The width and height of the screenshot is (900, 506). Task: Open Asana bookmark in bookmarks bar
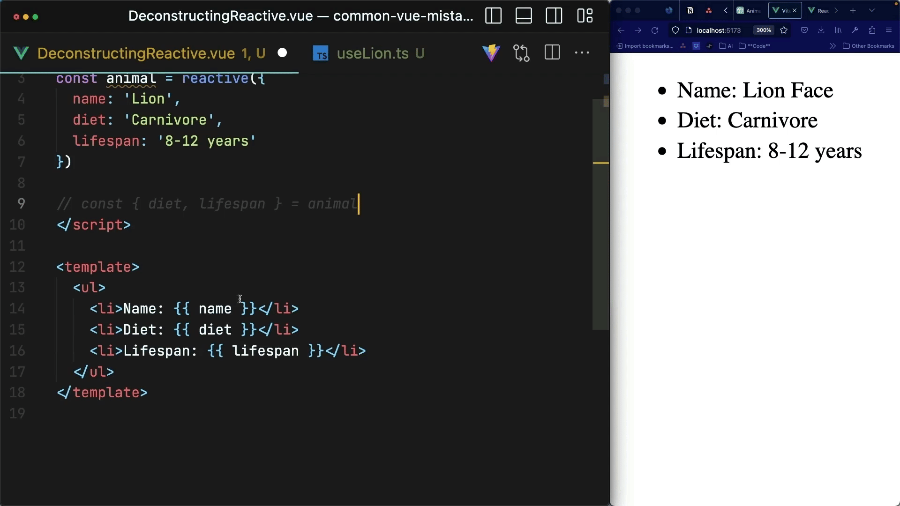click(x=683, y=46)
